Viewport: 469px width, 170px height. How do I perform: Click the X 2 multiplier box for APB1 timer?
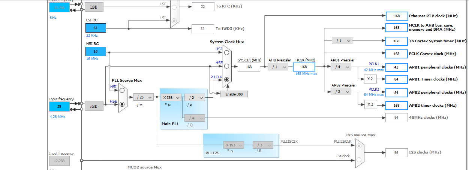[370, 79]
